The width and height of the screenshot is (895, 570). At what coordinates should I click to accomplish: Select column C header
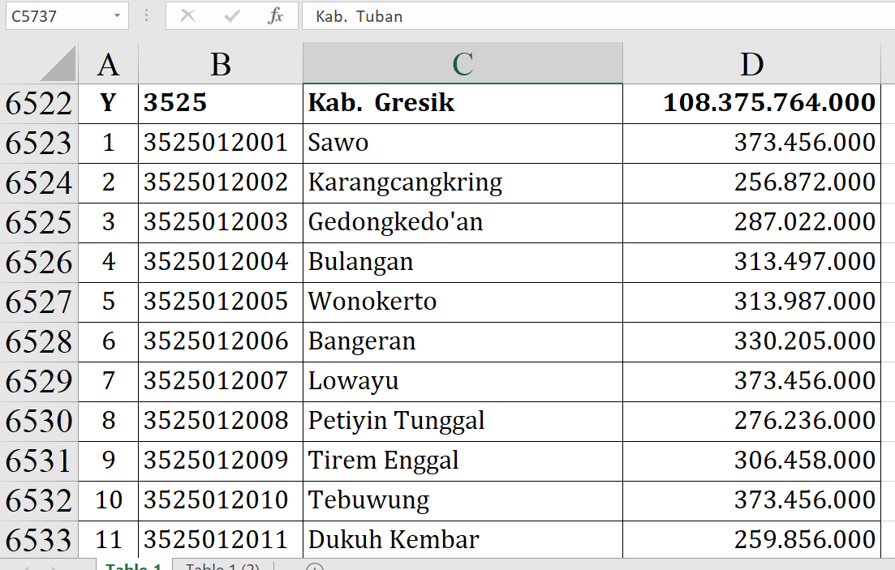click(x=463, y=64)
